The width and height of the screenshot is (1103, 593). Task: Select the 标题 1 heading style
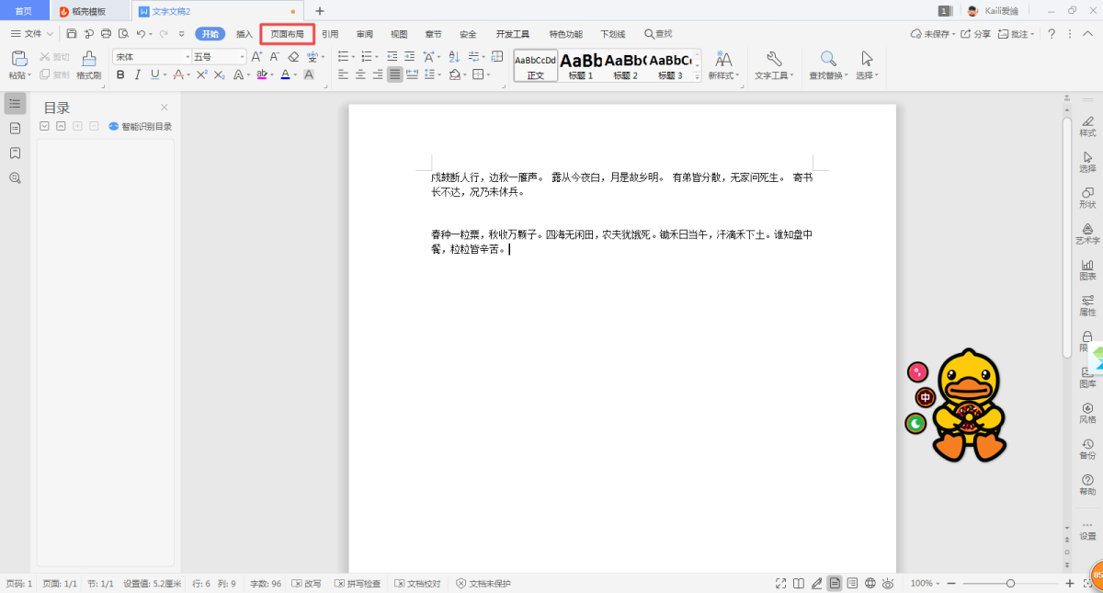point(581,65)
